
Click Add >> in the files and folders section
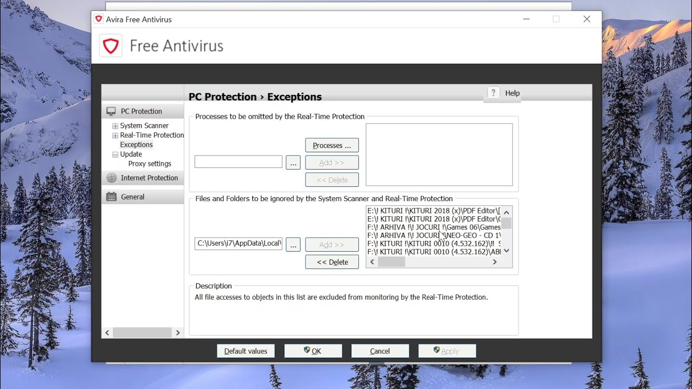[x=332, y=245]
